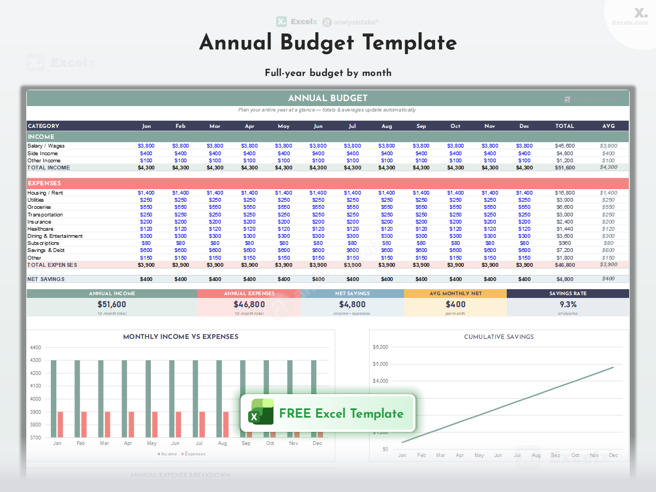The image size is (656, 492).
Task: Select the Housing / Rent row label
Action: (45, 193)
